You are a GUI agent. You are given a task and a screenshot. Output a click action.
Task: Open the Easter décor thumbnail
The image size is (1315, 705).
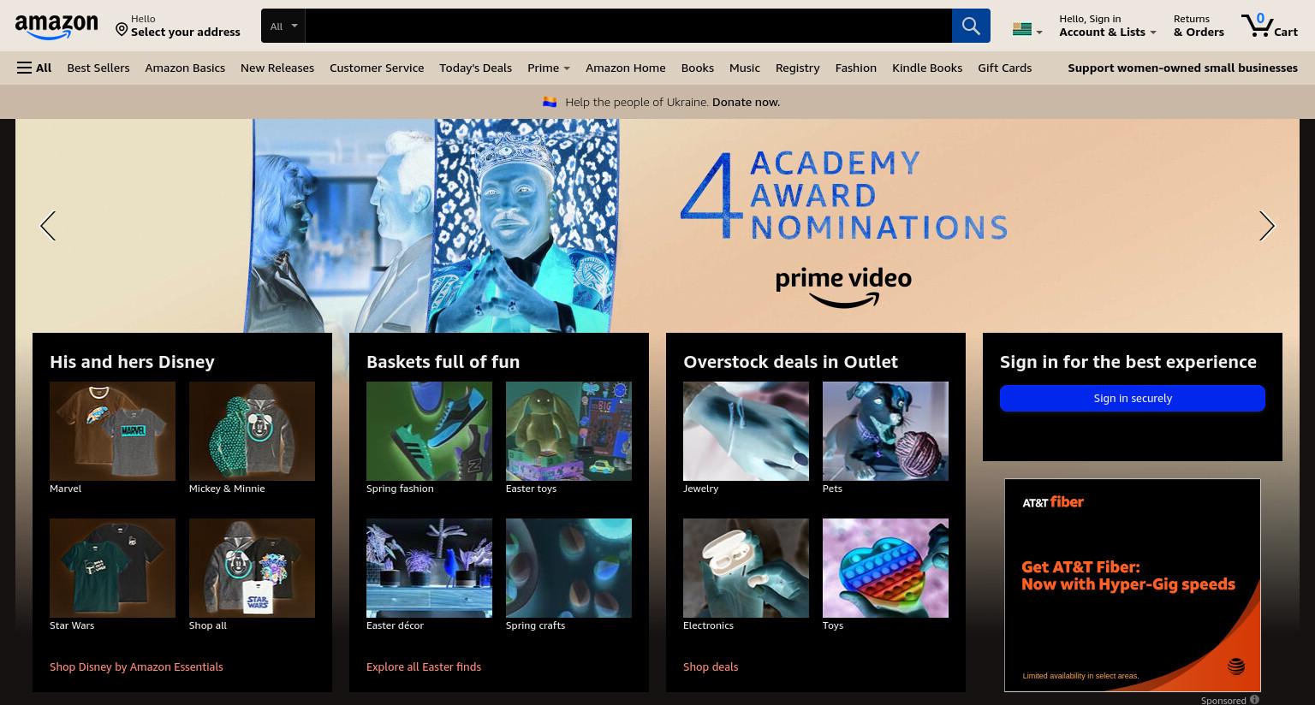click(x=429, y=568)
